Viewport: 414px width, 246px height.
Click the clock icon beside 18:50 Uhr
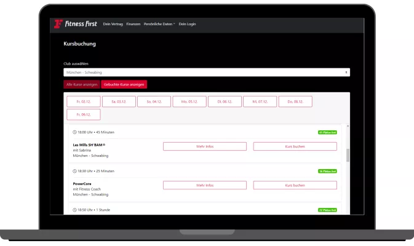coord(74,210)
